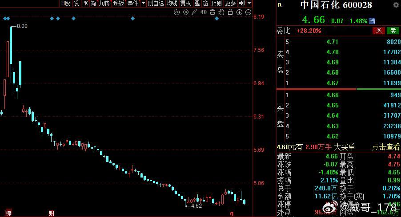
Task: Zoom out with the minus circle icon
Action: coord(249,12)
